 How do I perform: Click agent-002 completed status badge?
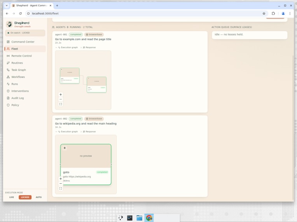point(75,119)
